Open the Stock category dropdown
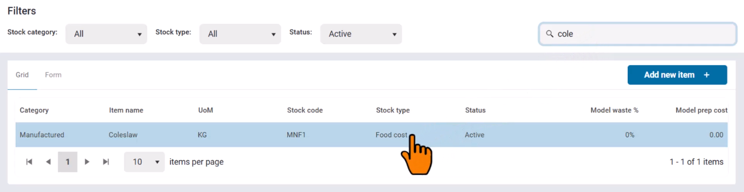The height and width of the screenshot is (192, 744). click(x=106, y=34)
